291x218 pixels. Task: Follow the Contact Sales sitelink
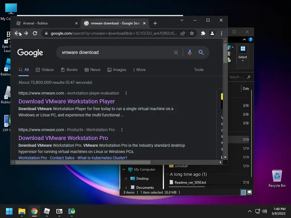click(62, 158)
